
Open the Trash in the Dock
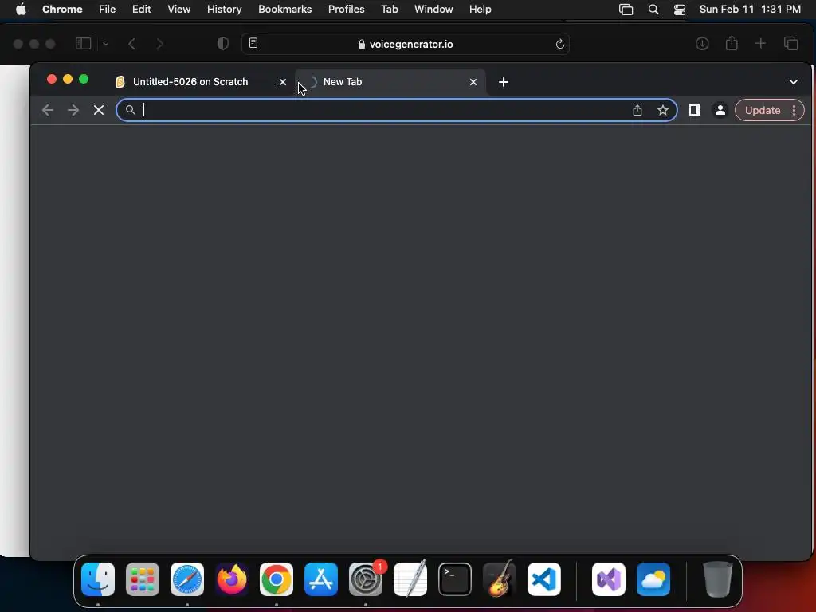[x=718, y=579]
